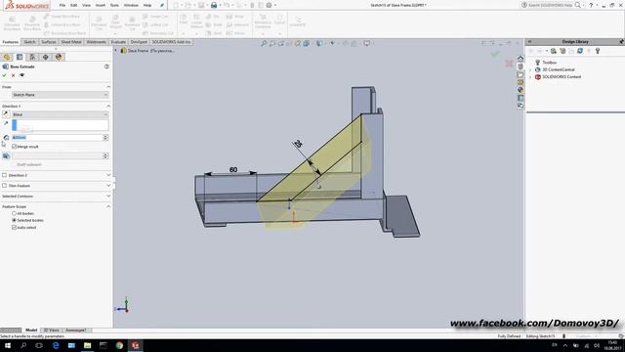Viewport: 625px width, 352px height.
Task: Open the Blind end condition dropdown
Action: [x=61, y=114]
